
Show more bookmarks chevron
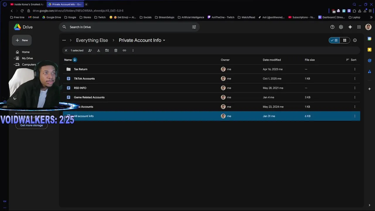[371, 17]
